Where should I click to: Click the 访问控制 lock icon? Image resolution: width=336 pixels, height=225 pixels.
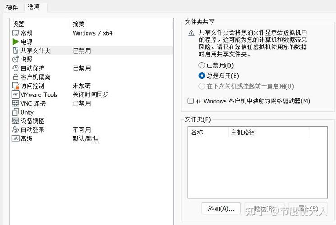click(x=15, y=86)
